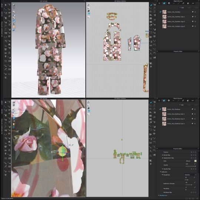Collapse lower Property Editor panel via header arrow
This screenshot has height=200, width=200.
[157, 149]
